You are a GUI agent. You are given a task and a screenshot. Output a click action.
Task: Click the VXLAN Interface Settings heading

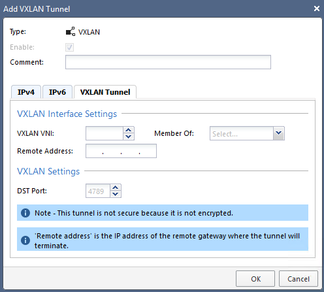point(67,114)
